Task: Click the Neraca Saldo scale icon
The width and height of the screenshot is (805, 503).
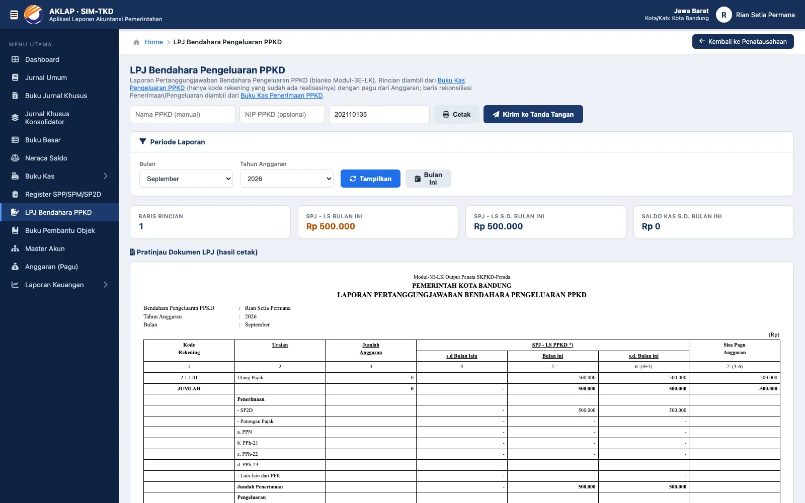Action: click(x=15, y=158)
